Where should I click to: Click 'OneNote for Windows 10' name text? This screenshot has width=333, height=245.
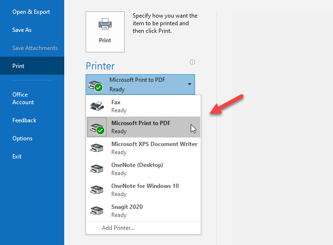(x=145, y=186)
